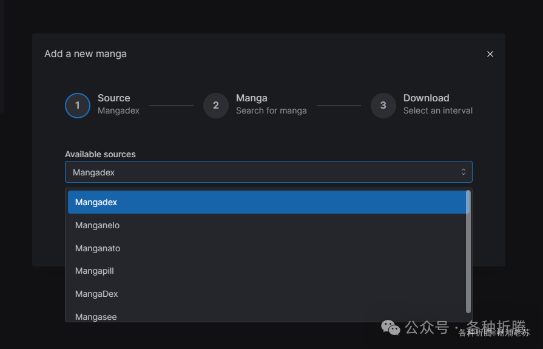Click the 'Search for manga' step description
543x349 pixels.
pyautogui.click(x=271, y=110)
